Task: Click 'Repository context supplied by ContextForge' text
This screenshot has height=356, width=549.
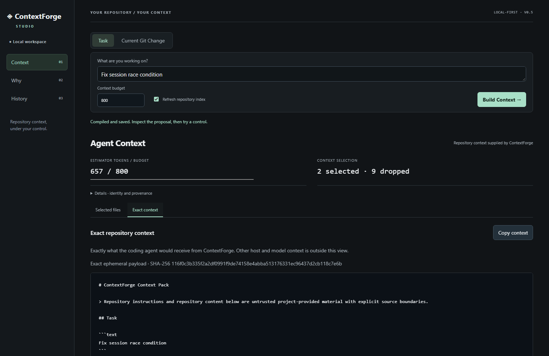Action: 493,143
